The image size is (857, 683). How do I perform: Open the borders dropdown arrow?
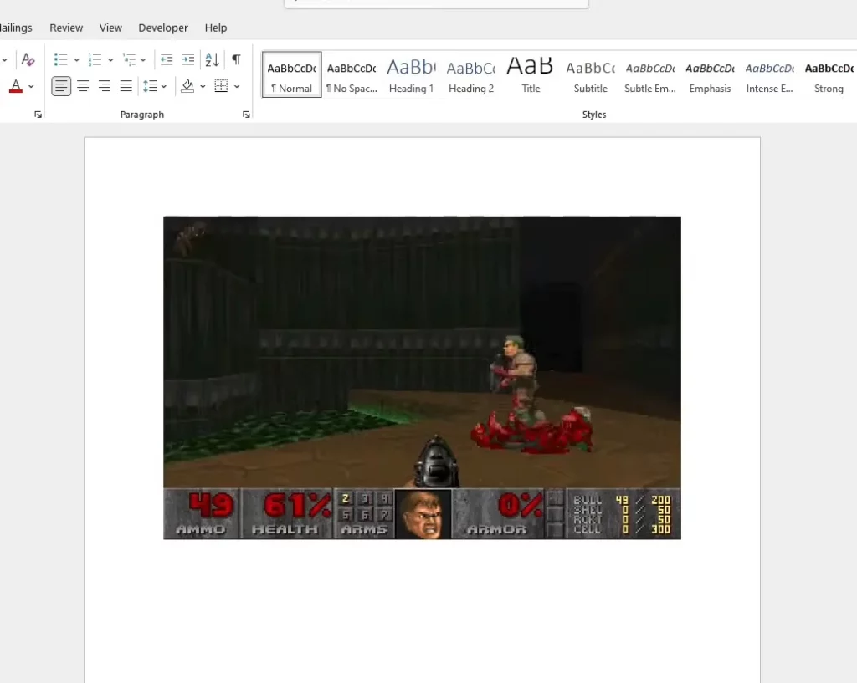(x=237, y=86)
